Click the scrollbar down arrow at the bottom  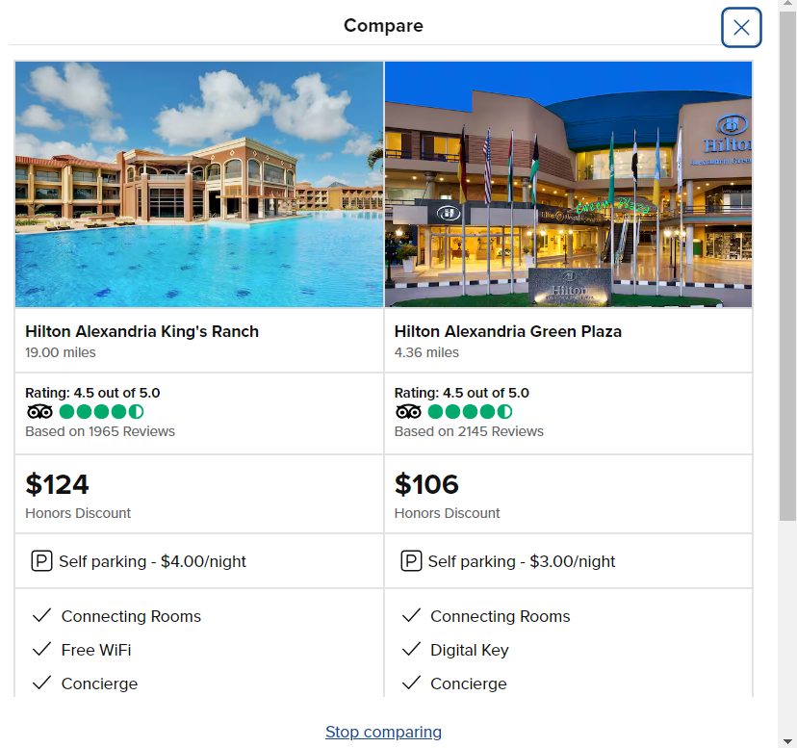pos(787,741)
